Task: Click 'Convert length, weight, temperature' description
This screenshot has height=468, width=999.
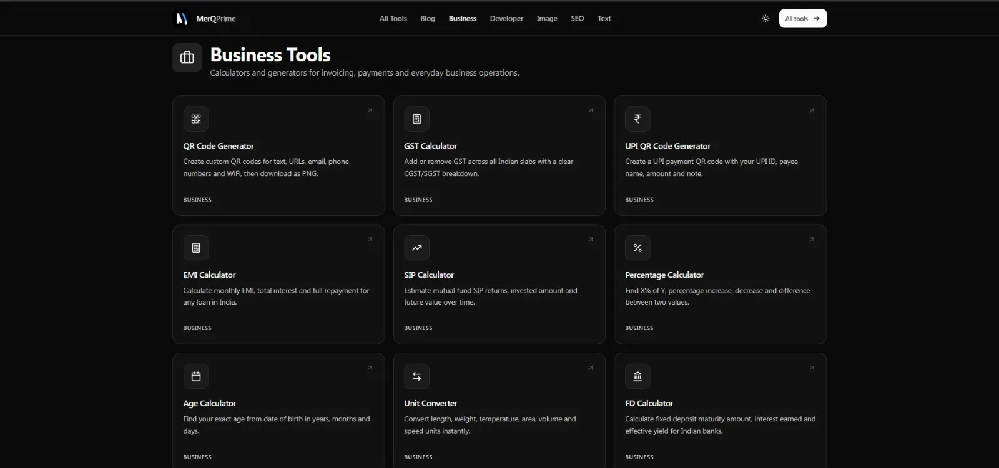Action: click(x=490, y=425)
